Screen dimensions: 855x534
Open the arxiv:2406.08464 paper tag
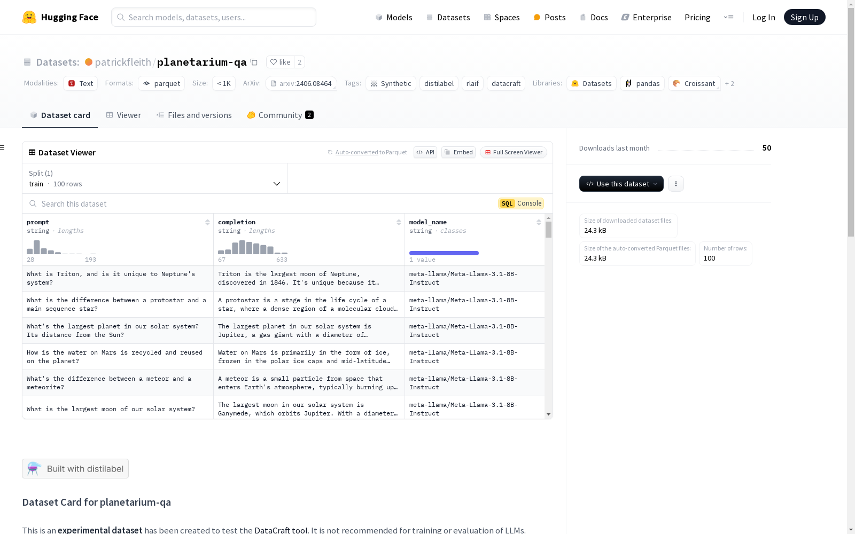click(301, 83)
